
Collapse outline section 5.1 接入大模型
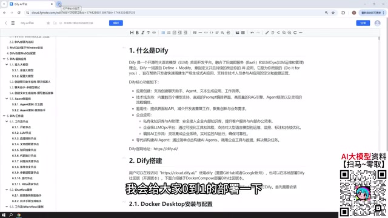coord(7,65)
